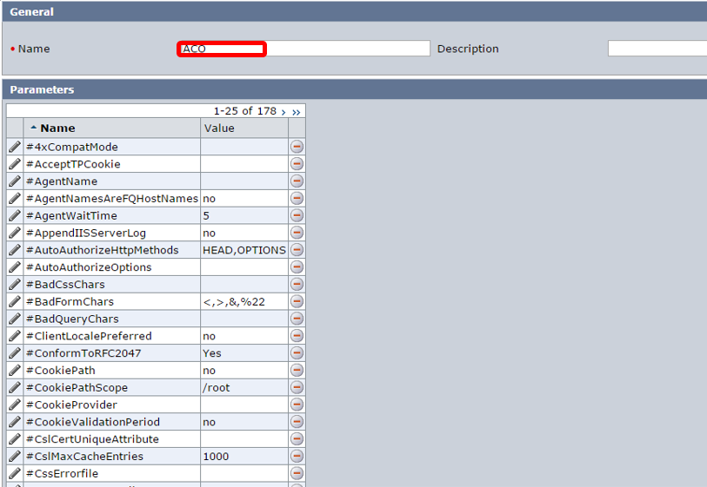
Task: Click the #BadCssChars parameter name
Action: [x=65, y=285]
